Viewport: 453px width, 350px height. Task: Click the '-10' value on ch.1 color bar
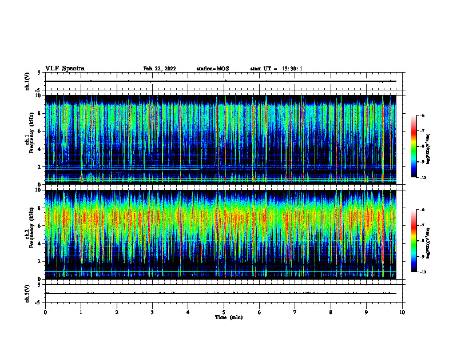(423, 178)
